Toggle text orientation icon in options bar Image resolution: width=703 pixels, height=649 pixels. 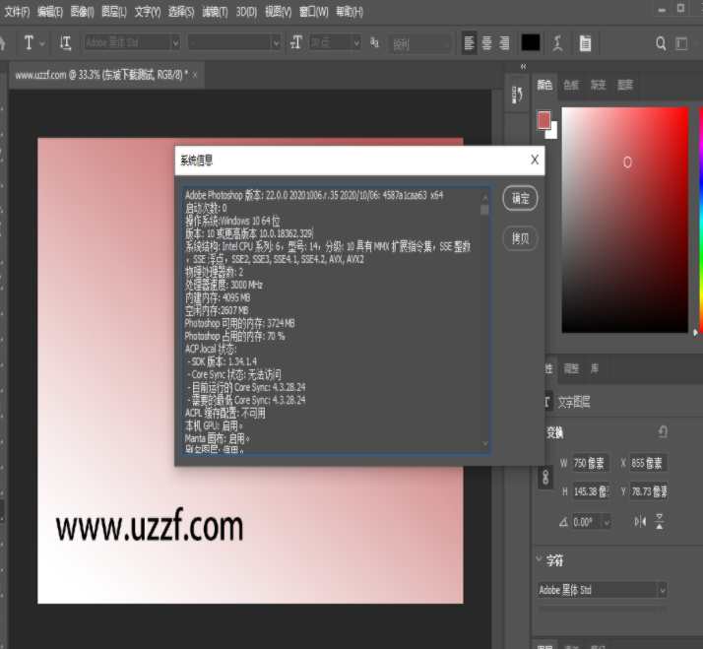65,43
